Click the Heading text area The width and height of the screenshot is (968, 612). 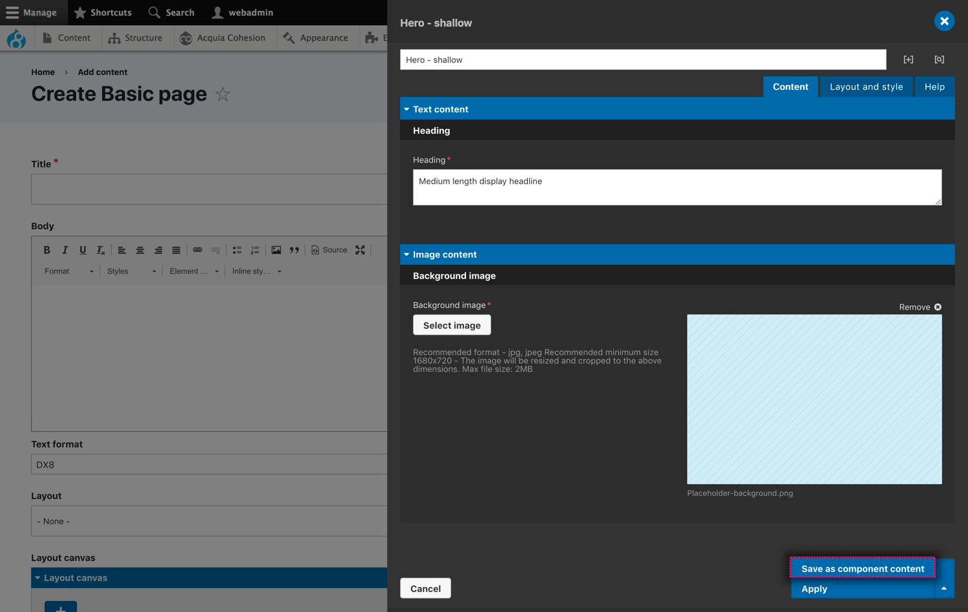pyautogui.click(x=677, y=187)
